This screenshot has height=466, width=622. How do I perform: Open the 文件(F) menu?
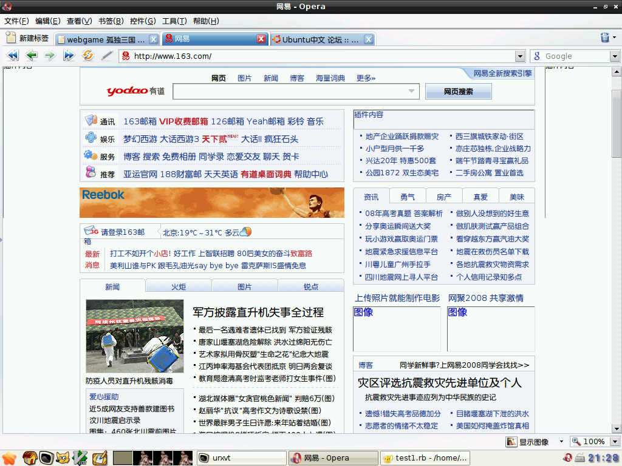click(x=16, y=21)
